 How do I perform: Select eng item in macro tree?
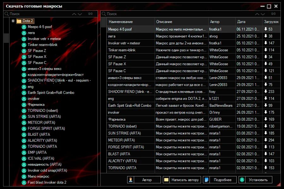[30, 87]
